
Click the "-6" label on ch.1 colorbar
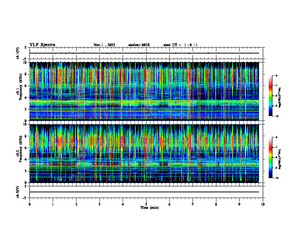tap(276, 75)
